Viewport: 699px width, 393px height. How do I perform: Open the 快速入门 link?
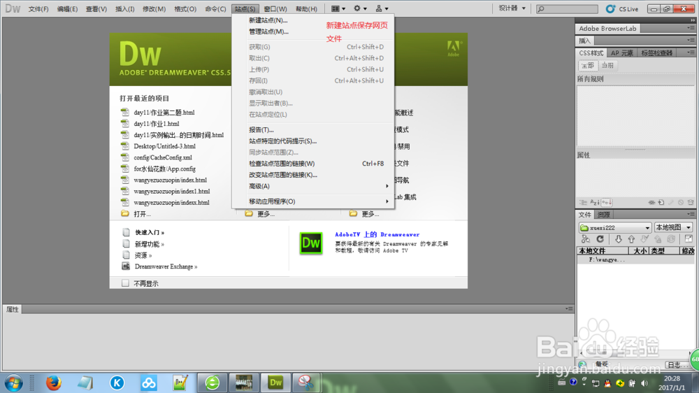pos(150,232)
